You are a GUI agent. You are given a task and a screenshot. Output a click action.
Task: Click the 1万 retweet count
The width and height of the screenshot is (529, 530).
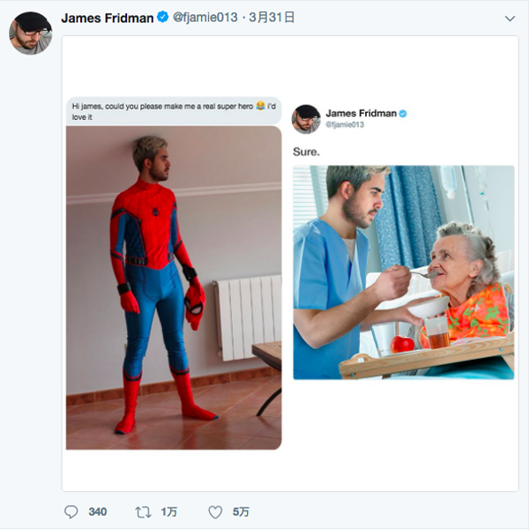[x=168, y=511]
